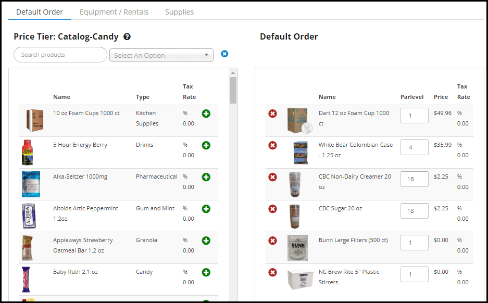Edit parlevel for White Bear Colombian Case

click(414, 147)
